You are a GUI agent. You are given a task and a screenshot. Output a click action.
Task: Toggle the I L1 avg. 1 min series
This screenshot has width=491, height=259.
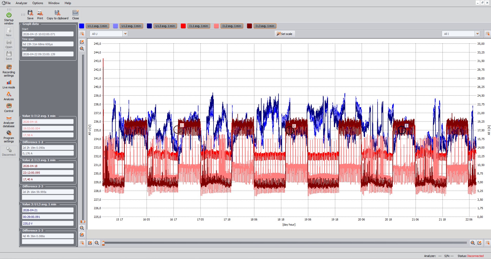pos(199,26)
